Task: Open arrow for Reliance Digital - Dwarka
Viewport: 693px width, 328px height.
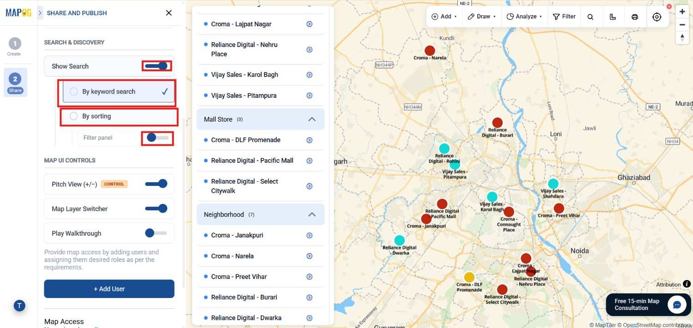Action: pyautogui.click(x=310, y=318)
